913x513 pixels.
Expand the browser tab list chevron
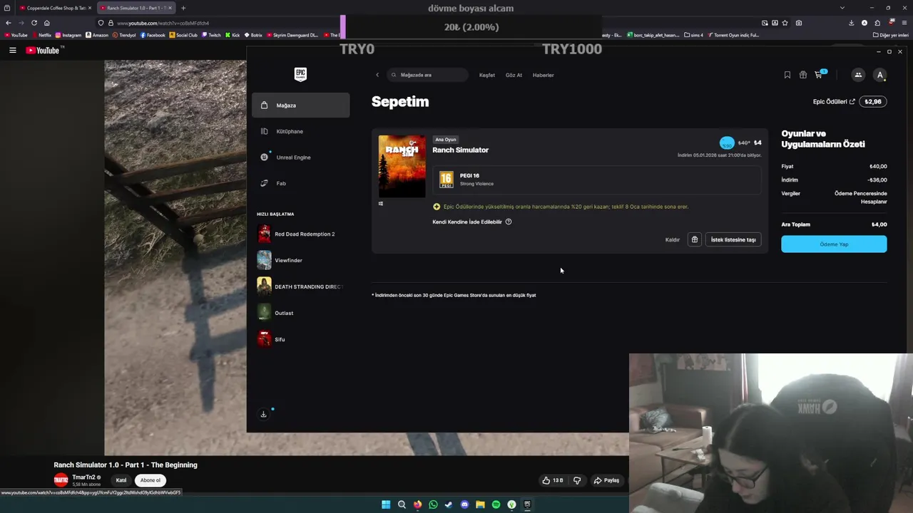coord(842,8)
